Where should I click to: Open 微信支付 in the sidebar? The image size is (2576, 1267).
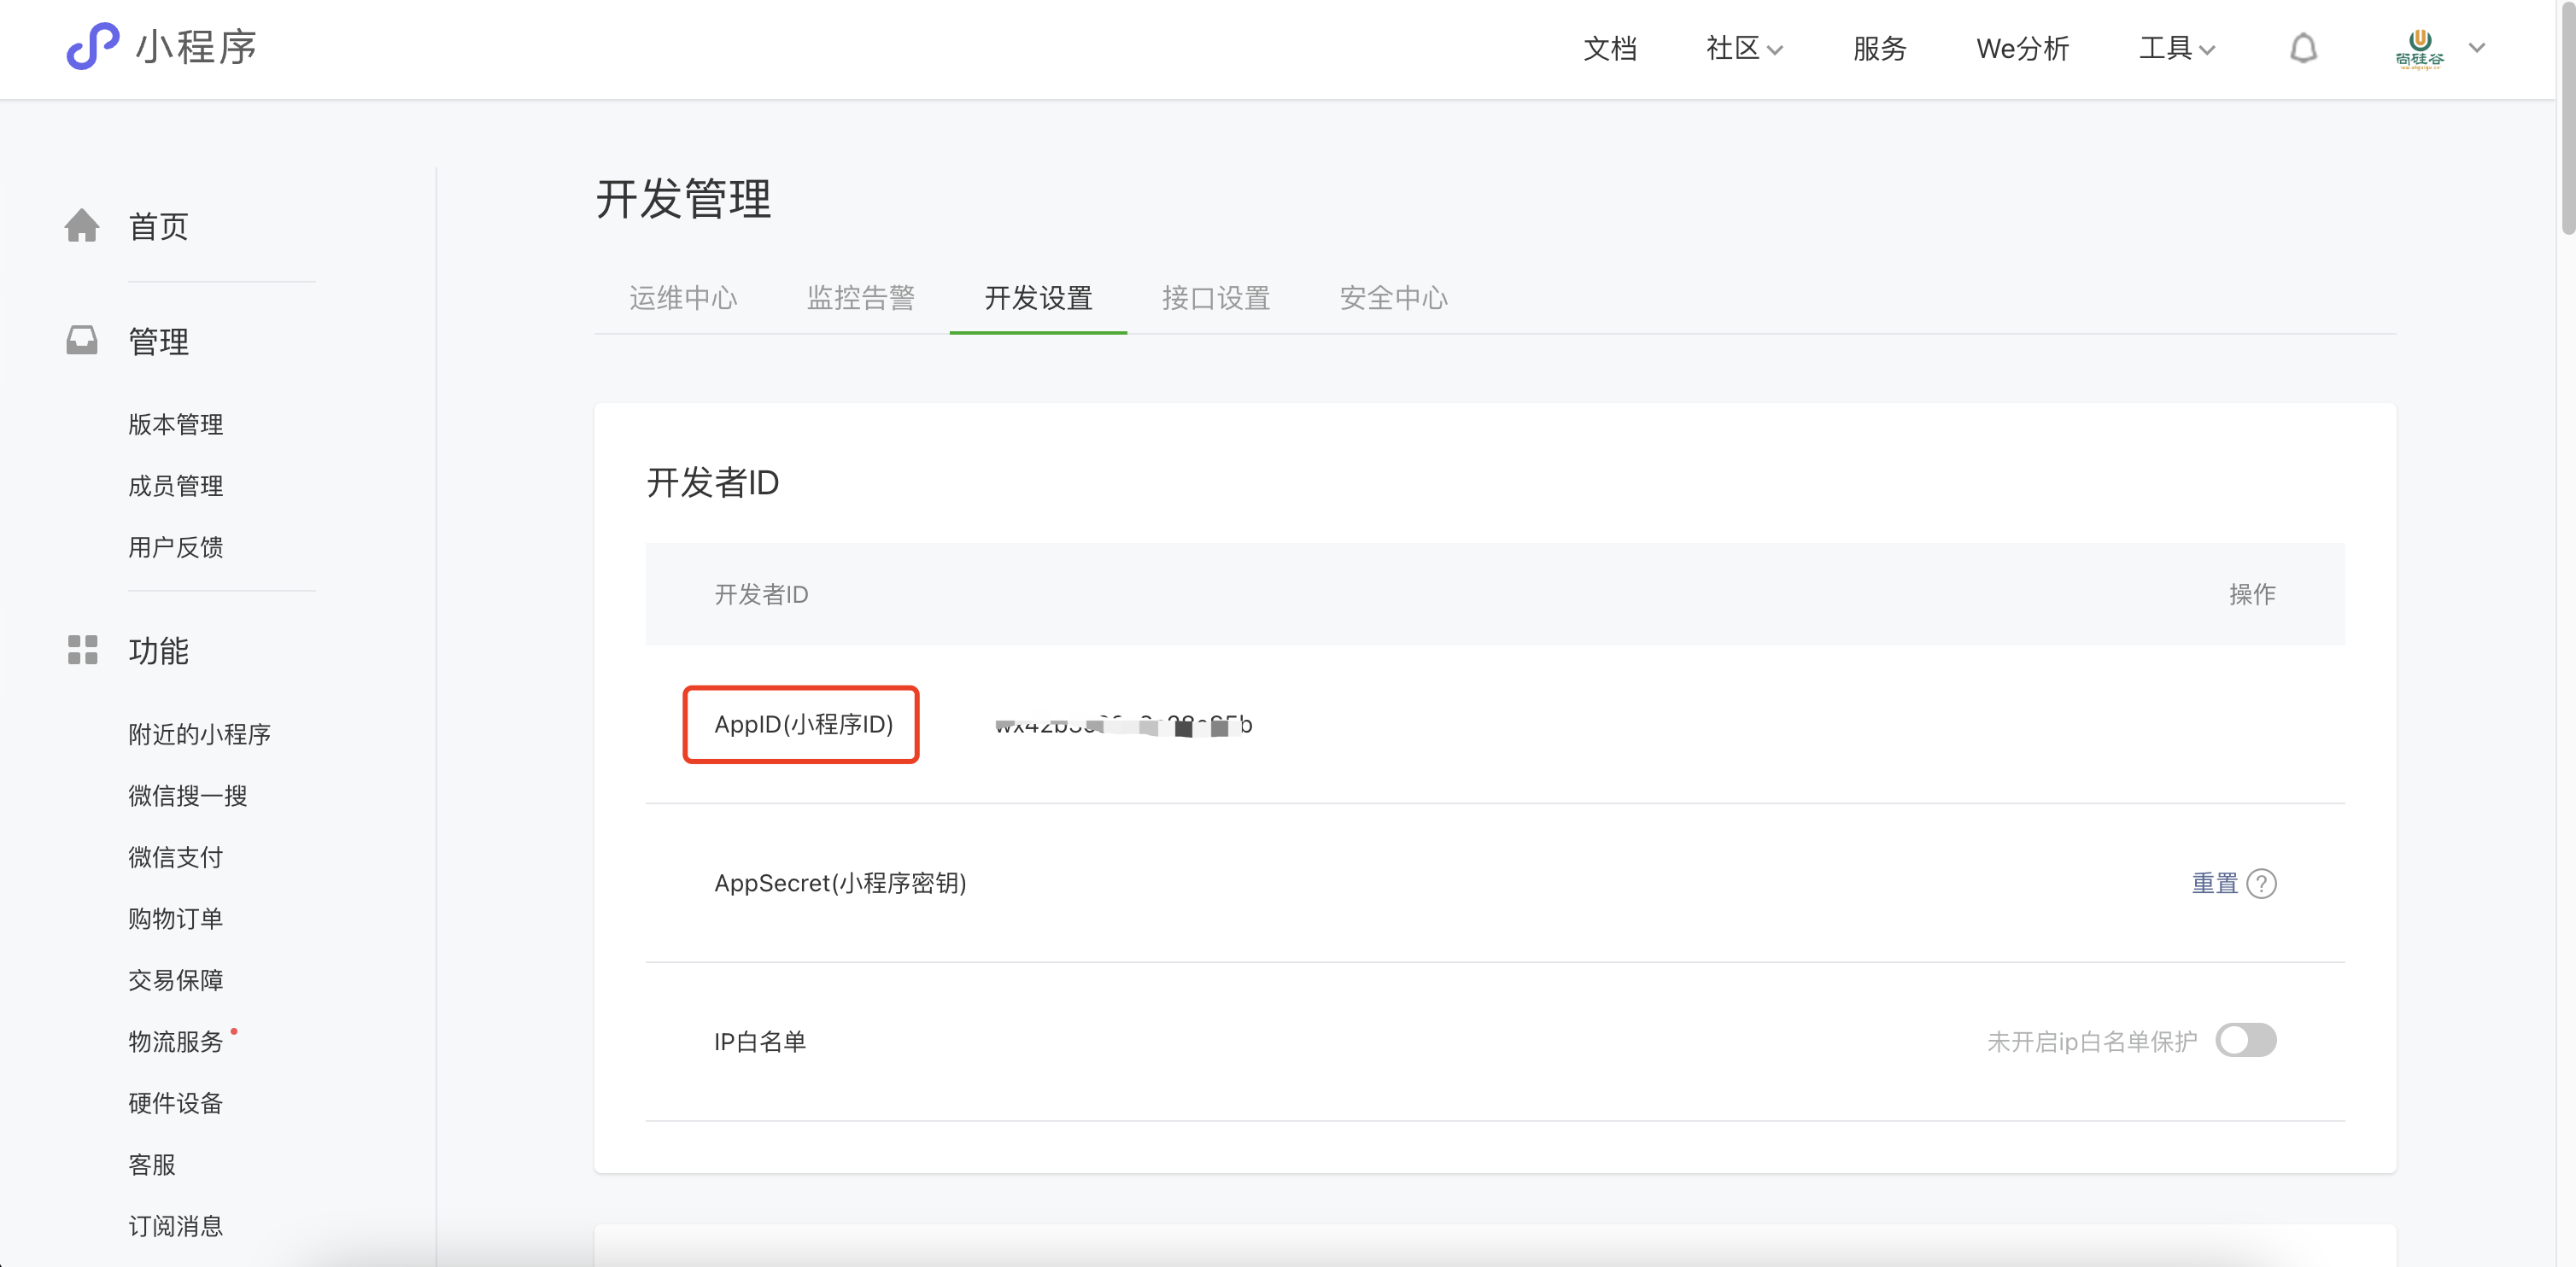[176, 857]
